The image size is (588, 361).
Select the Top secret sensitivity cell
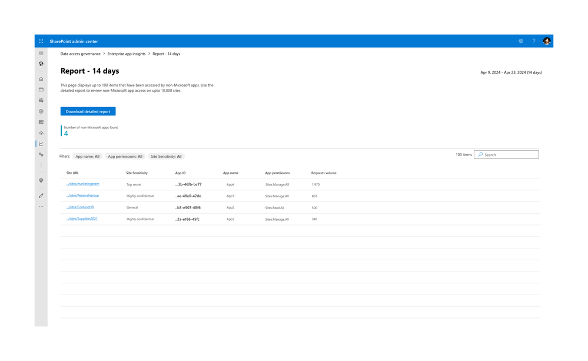tap(134, 185)
